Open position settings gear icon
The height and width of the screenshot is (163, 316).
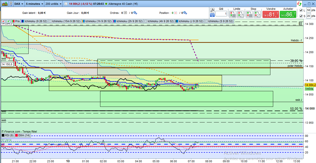pos(185,13)
